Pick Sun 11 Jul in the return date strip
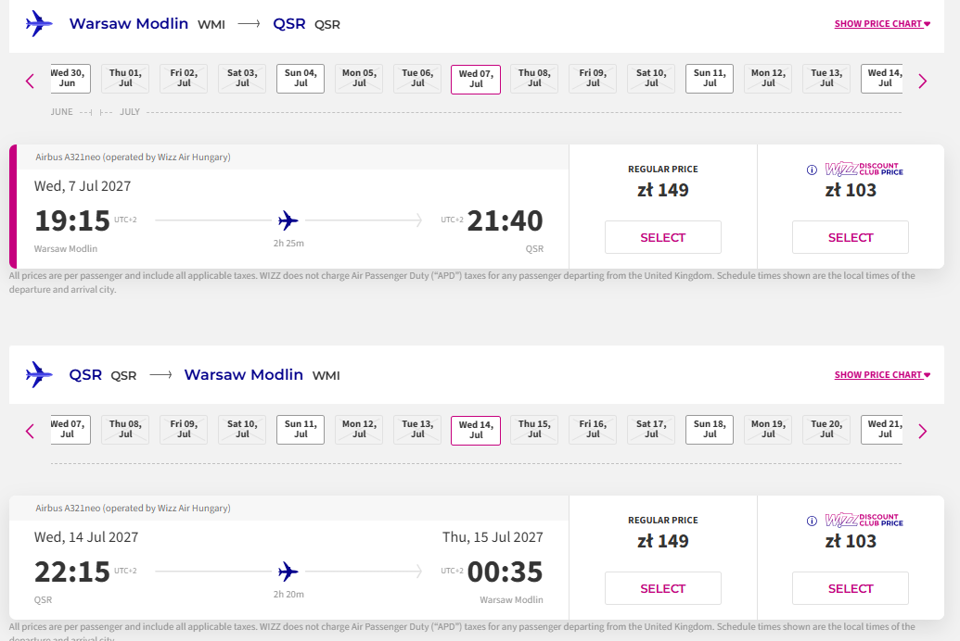Image resolution: width=960 pixels, height=641 pixels. pos(301,430)
